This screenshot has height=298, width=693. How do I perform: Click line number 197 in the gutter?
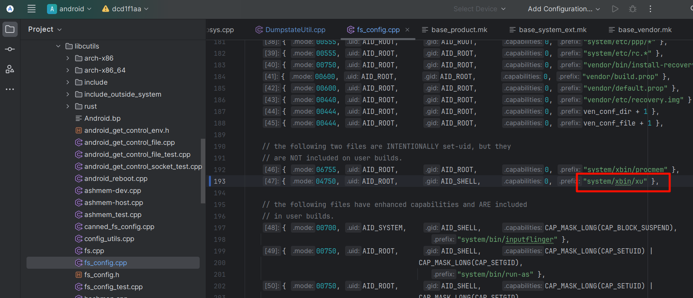(x=219, y=228)
